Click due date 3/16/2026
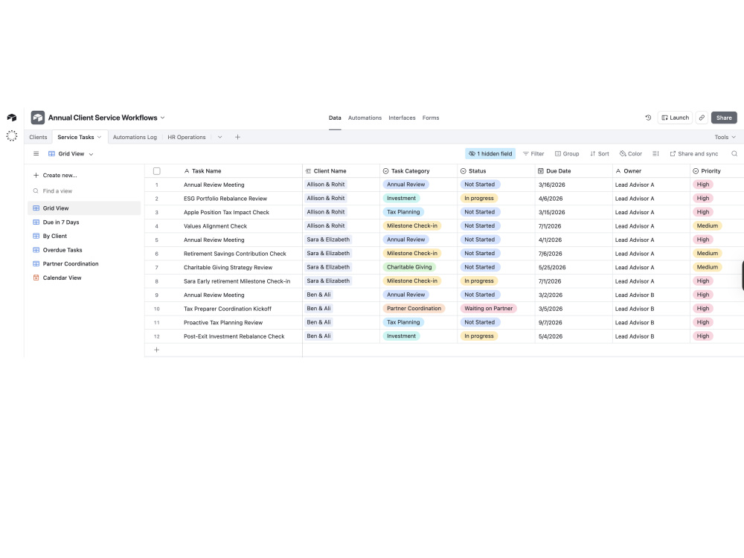The width and height of the screenshot is (744, 558). tap(552, 185)
